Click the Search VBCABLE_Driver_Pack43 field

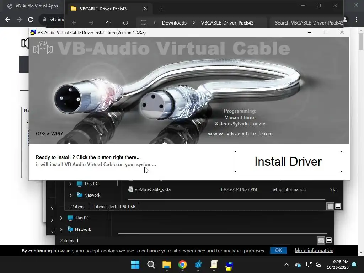click(x=307, y=23)
